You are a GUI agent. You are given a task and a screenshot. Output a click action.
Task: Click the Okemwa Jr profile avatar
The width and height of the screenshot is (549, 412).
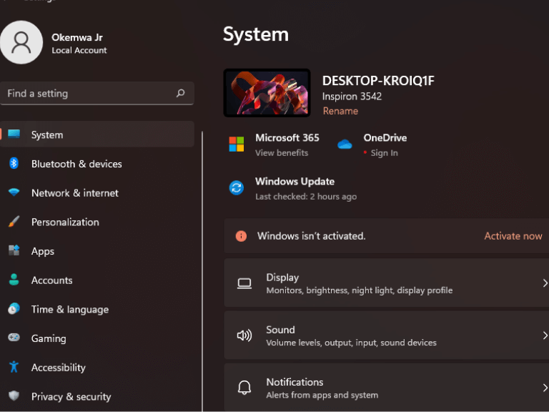21,42
